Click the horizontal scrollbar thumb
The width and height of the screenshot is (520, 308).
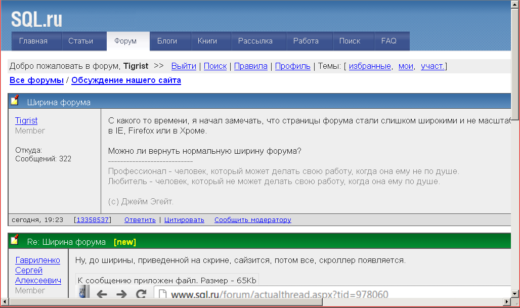(x=165, y=302)
